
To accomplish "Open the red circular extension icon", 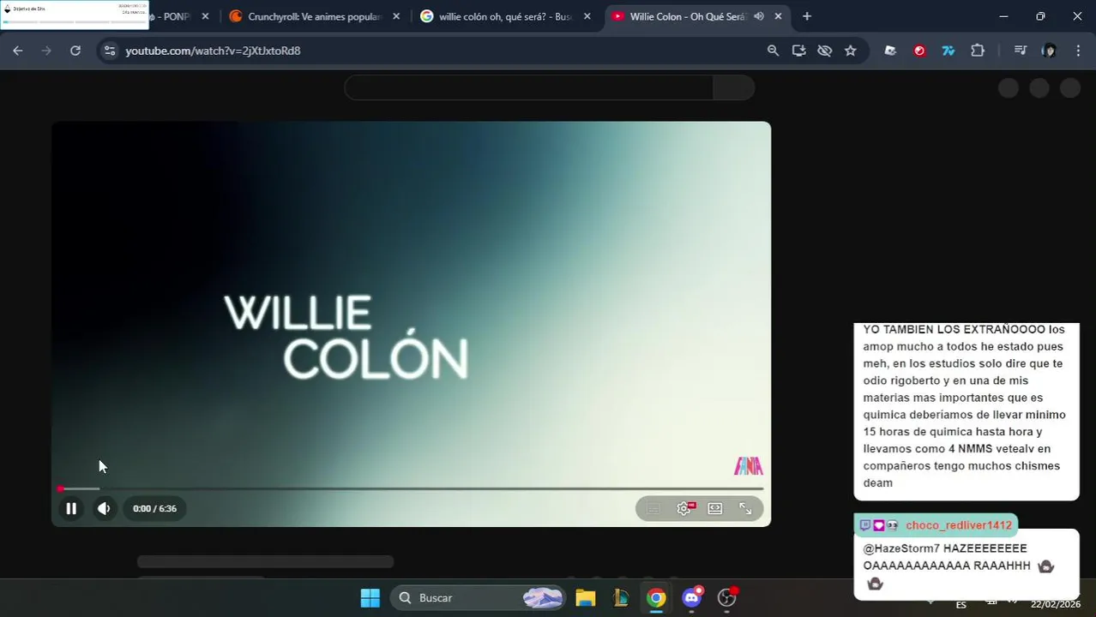I will point(919,51).
